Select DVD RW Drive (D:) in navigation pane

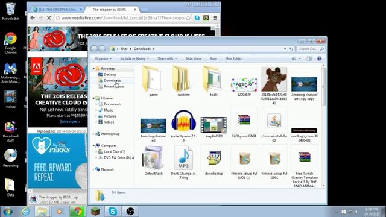[x=119, y=158]
